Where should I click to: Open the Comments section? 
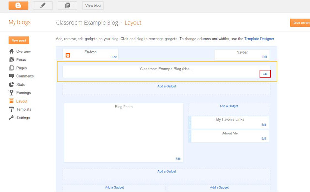point(25,76)
